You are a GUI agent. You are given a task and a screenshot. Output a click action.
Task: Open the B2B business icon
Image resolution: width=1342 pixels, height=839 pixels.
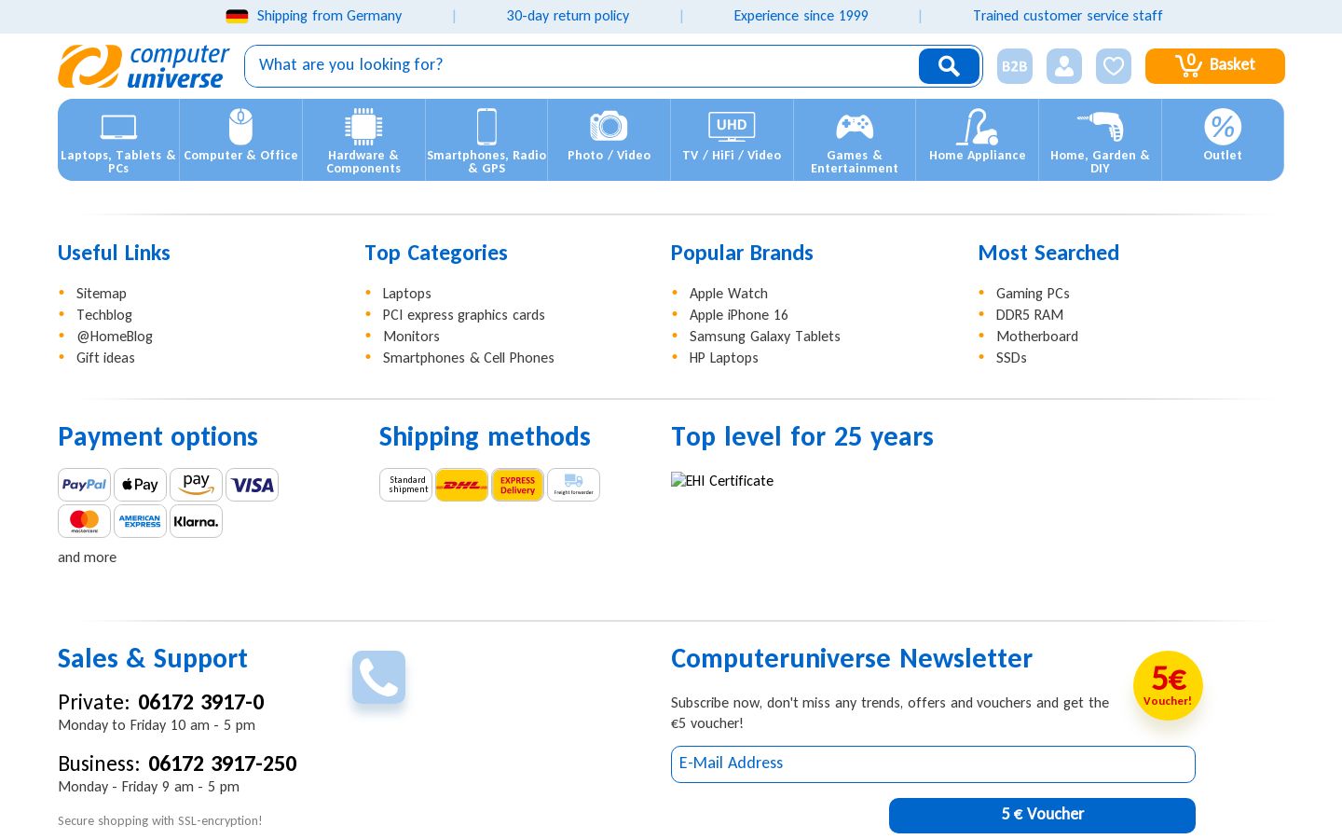click(1015, 66)
